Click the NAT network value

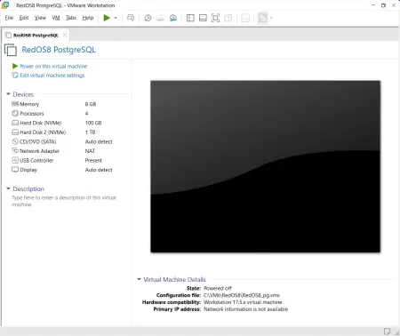pos(90,151)
